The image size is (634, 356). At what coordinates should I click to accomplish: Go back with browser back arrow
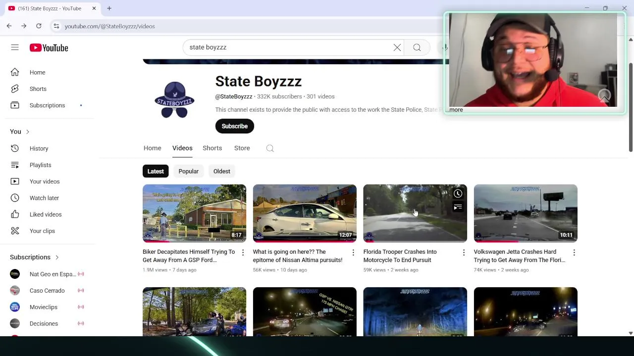pos(9,26)
